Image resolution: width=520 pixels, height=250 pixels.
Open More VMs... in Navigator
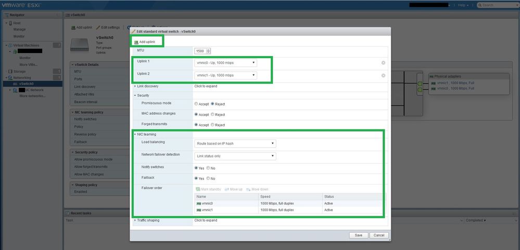[x=28, y=64]
